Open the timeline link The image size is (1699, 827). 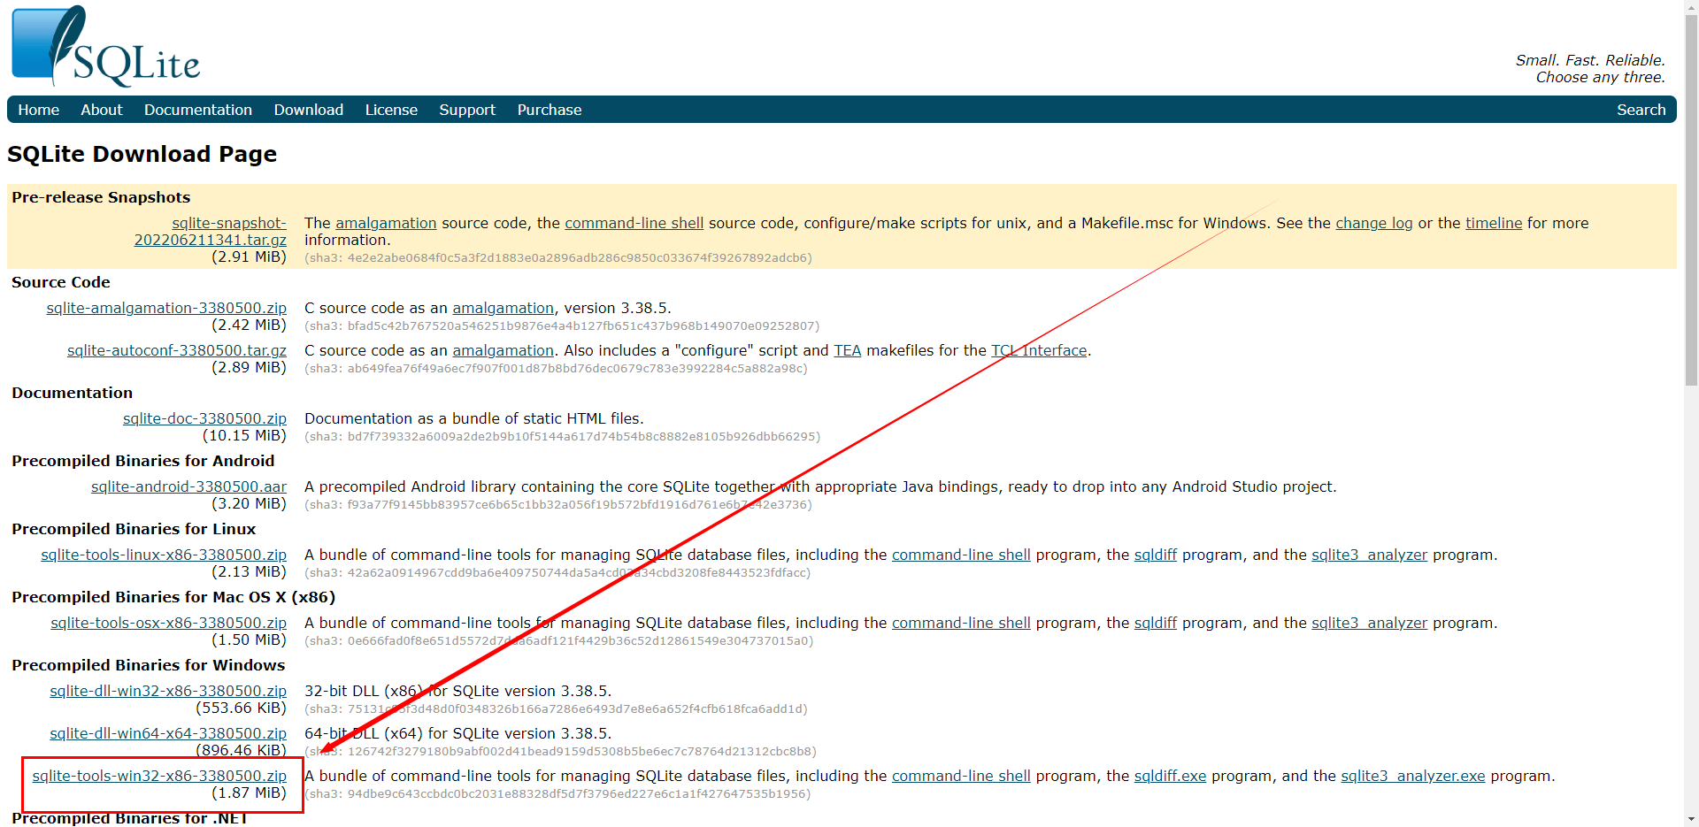(x=1494, y=223)
